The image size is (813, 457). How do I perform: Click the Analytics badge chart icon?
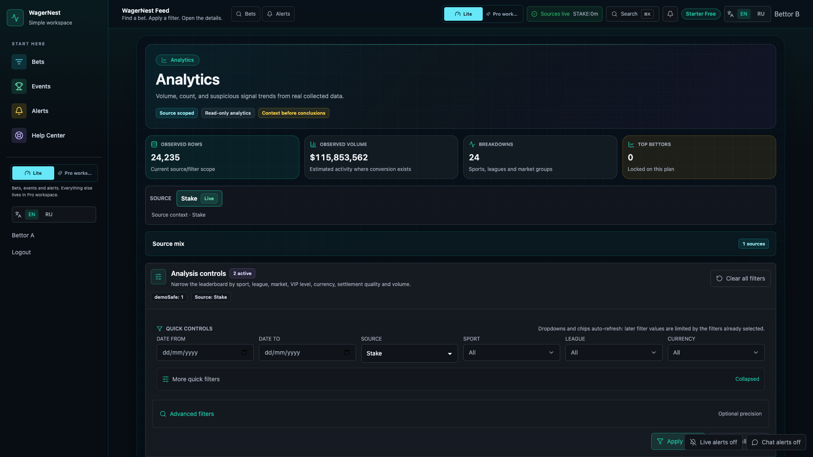click(x=164, y=60)
